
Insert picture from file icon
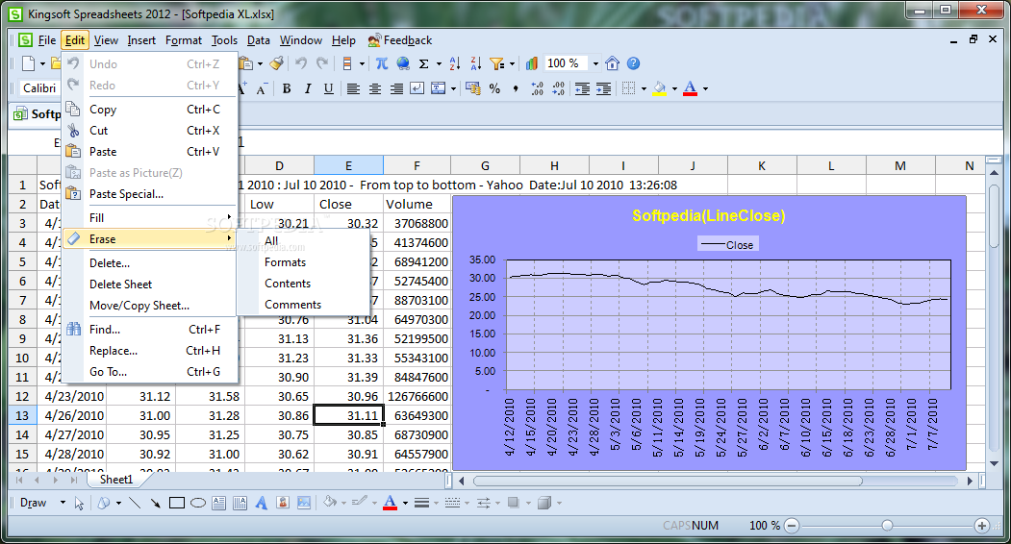[x=304, y=503]
